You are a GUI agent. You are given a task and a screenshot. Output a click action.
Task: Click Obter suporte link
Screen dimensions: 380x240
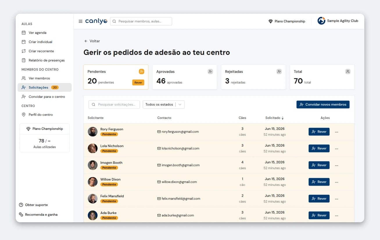(33, 205)
